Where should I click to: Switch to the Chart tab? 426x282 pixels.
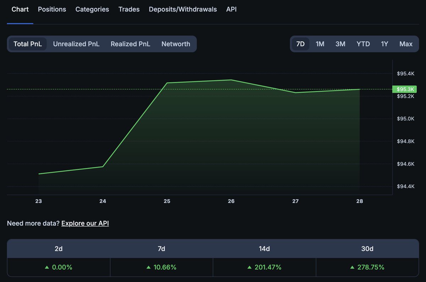tap(20, 10)
